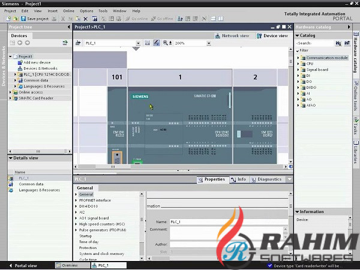Click the vertical split editor icon
This screenshot has height=270, width=360.
click(x=220, y=19)
